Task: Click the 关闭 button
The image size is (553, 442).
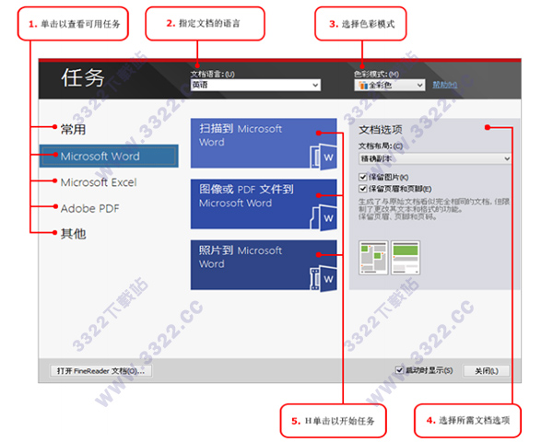Action: click(x=487, y=371)
